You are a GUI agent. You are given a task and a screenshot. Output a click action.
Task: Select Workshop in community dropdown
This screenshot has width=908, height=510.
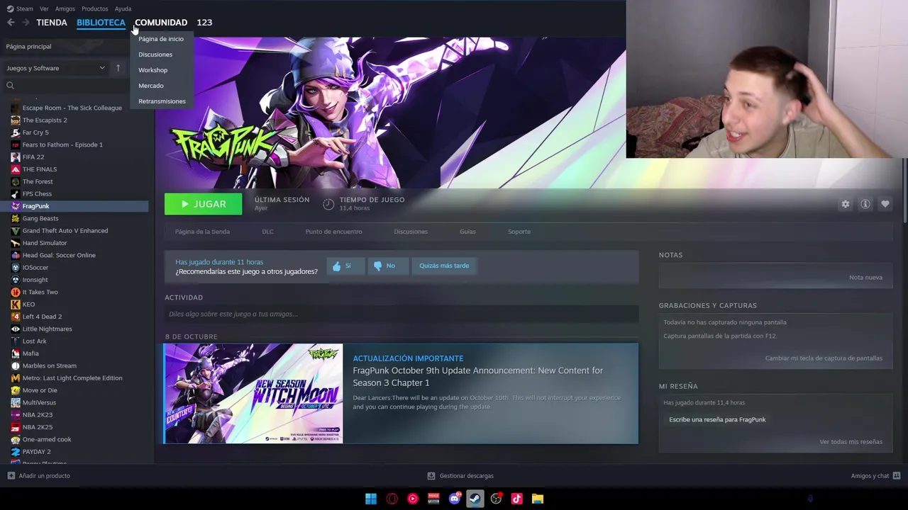coord(153,70)
